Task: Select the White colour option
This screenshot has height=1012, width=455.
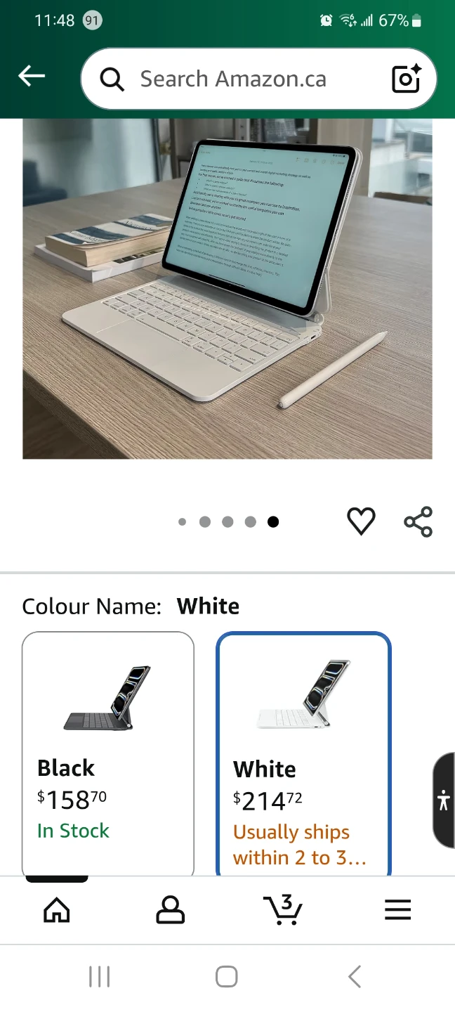Action: click(303, 753)
